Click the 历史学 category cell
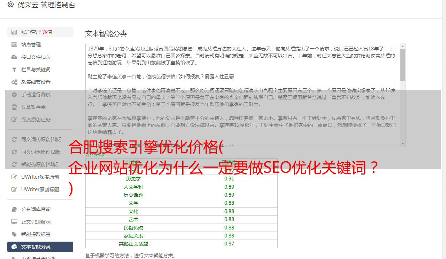 pyautogui.click(x=133, y=179)
